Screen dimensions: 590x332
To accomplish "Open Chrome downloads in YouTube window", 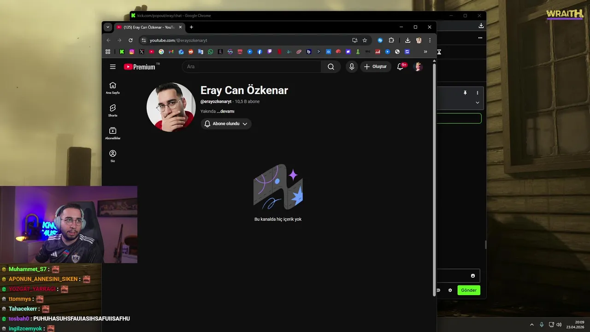I will pos(407,40).
